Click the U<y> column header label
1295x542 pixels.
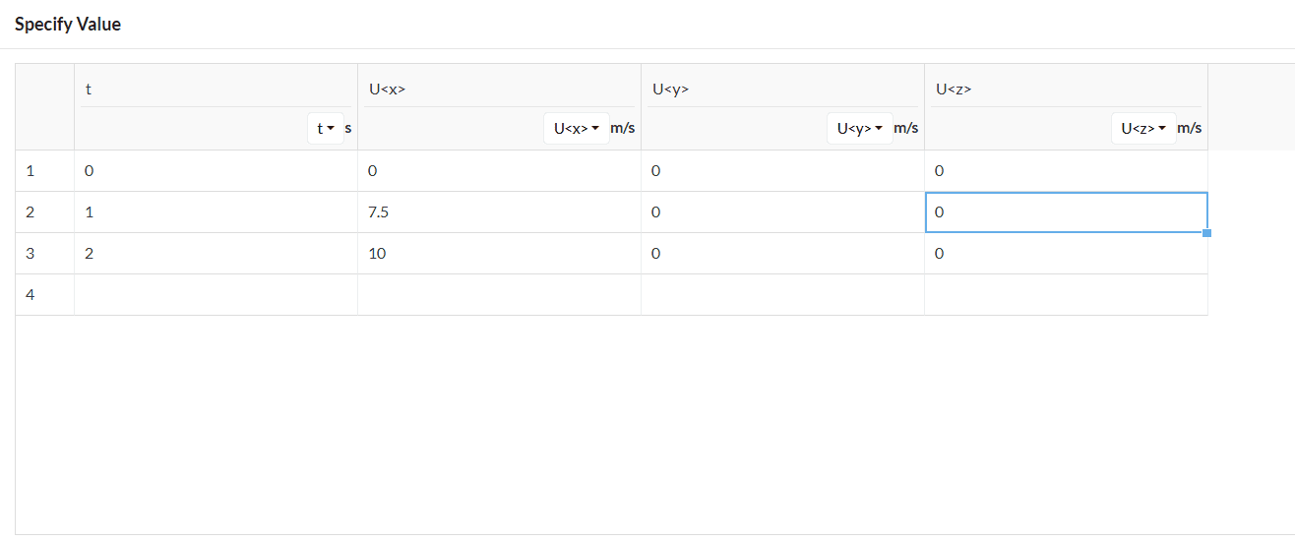tap(670, 90)
